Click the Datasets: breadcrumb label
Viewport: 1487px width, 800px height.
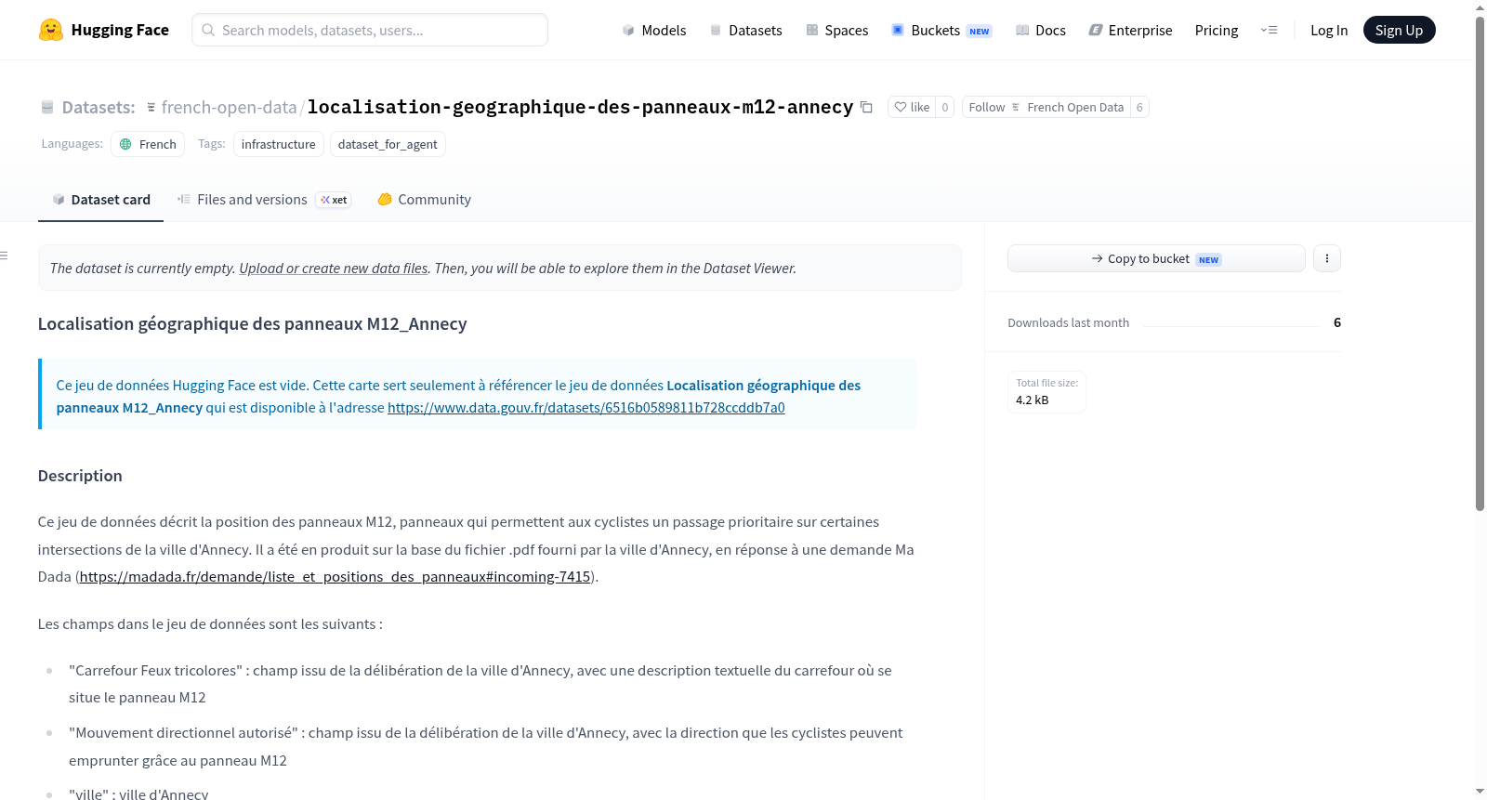[99, 107]
